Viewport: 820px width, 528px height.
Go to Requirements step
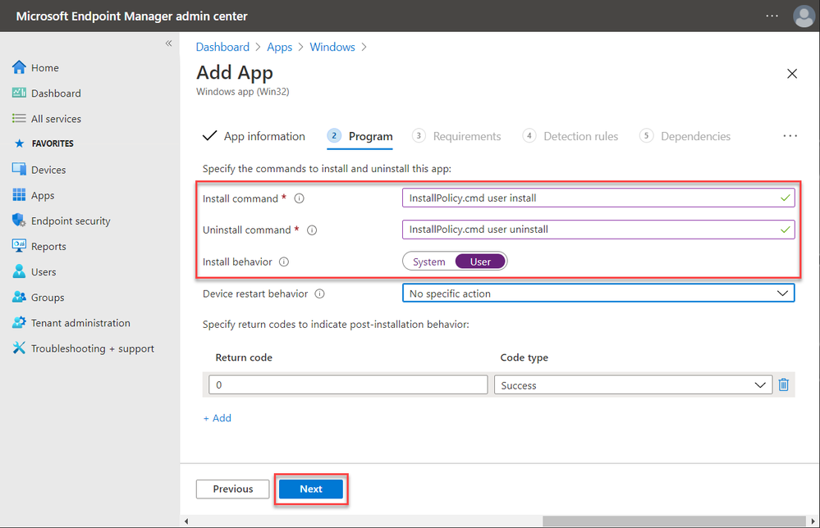[x=456, y=136]
